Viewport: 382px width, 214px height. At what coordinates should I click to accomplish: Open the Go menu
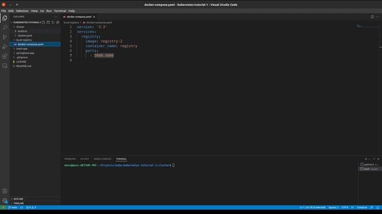pyautogui.click(x=42, y=11)
